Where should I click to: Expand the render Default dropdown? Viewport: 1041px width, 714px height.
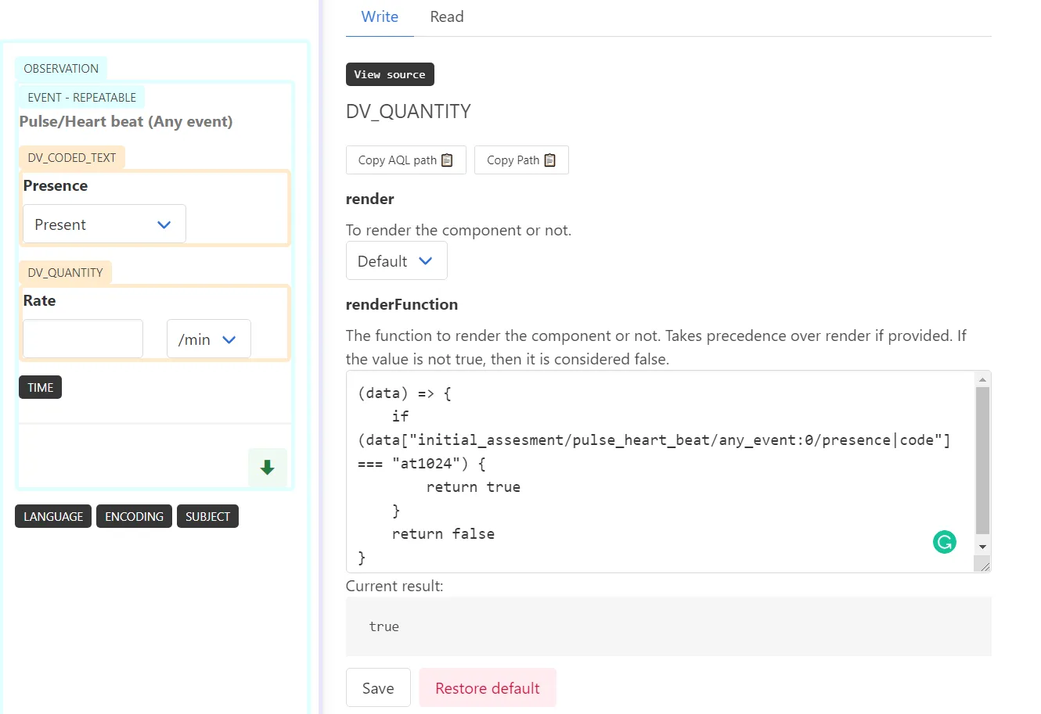[396, 261]
